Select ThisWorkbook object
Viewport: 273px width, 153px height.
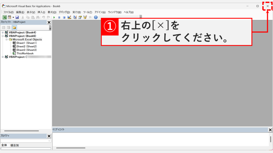coord(25,53)
